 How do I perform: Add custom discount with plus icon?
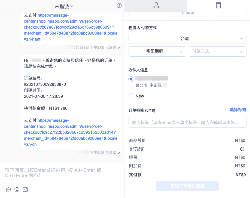(242, 149)
